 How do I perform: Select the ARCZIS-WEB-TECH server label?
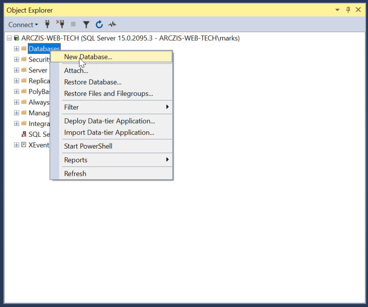[x=130, y=38]
